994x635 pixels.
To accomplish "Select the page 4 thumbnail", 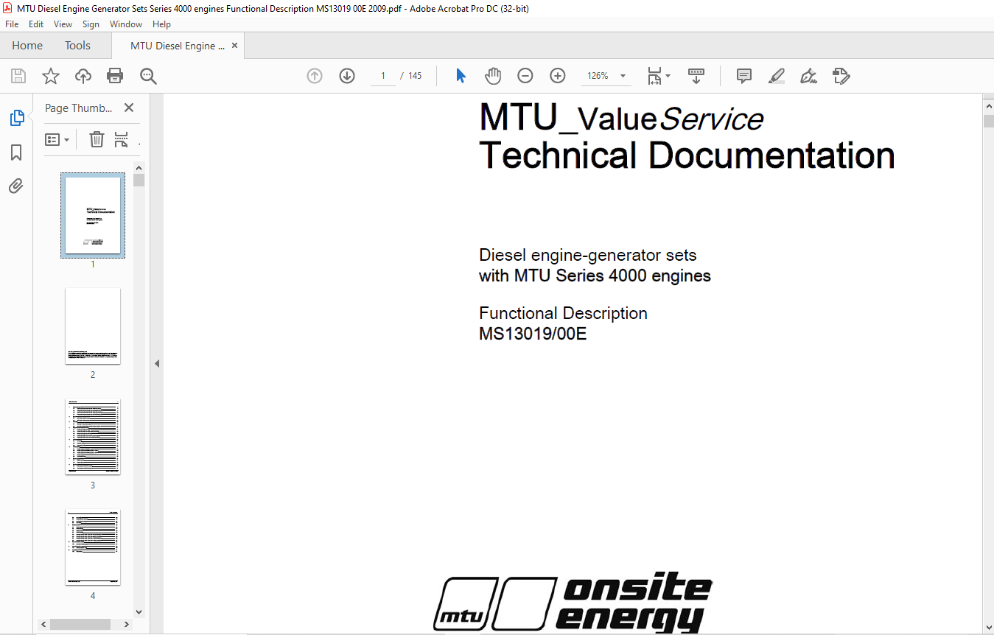I will 93,547.
